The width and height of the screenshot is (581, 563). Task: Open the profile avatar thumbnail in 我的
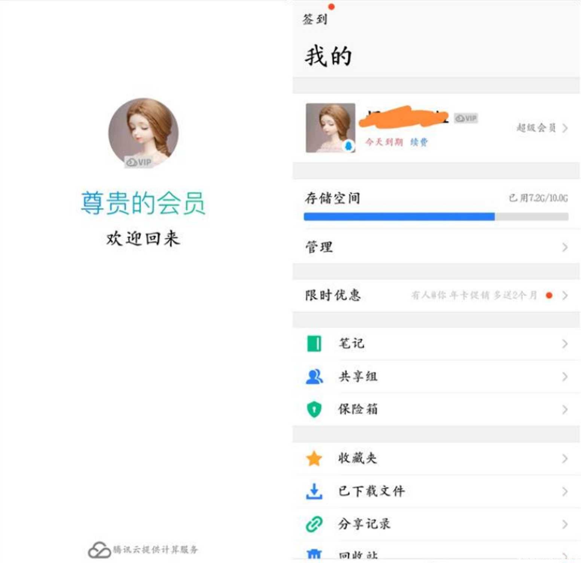330,128
